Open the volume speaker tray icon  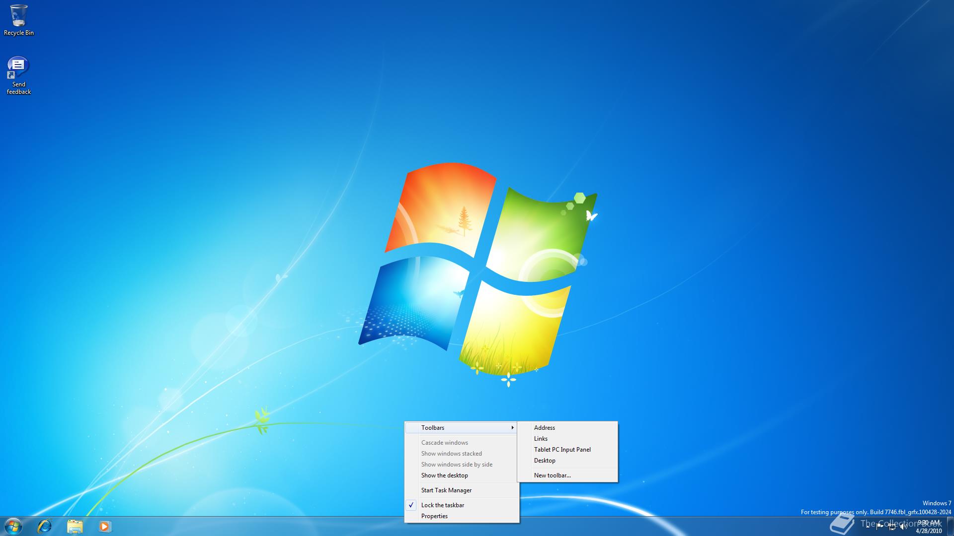coord(903,527)
